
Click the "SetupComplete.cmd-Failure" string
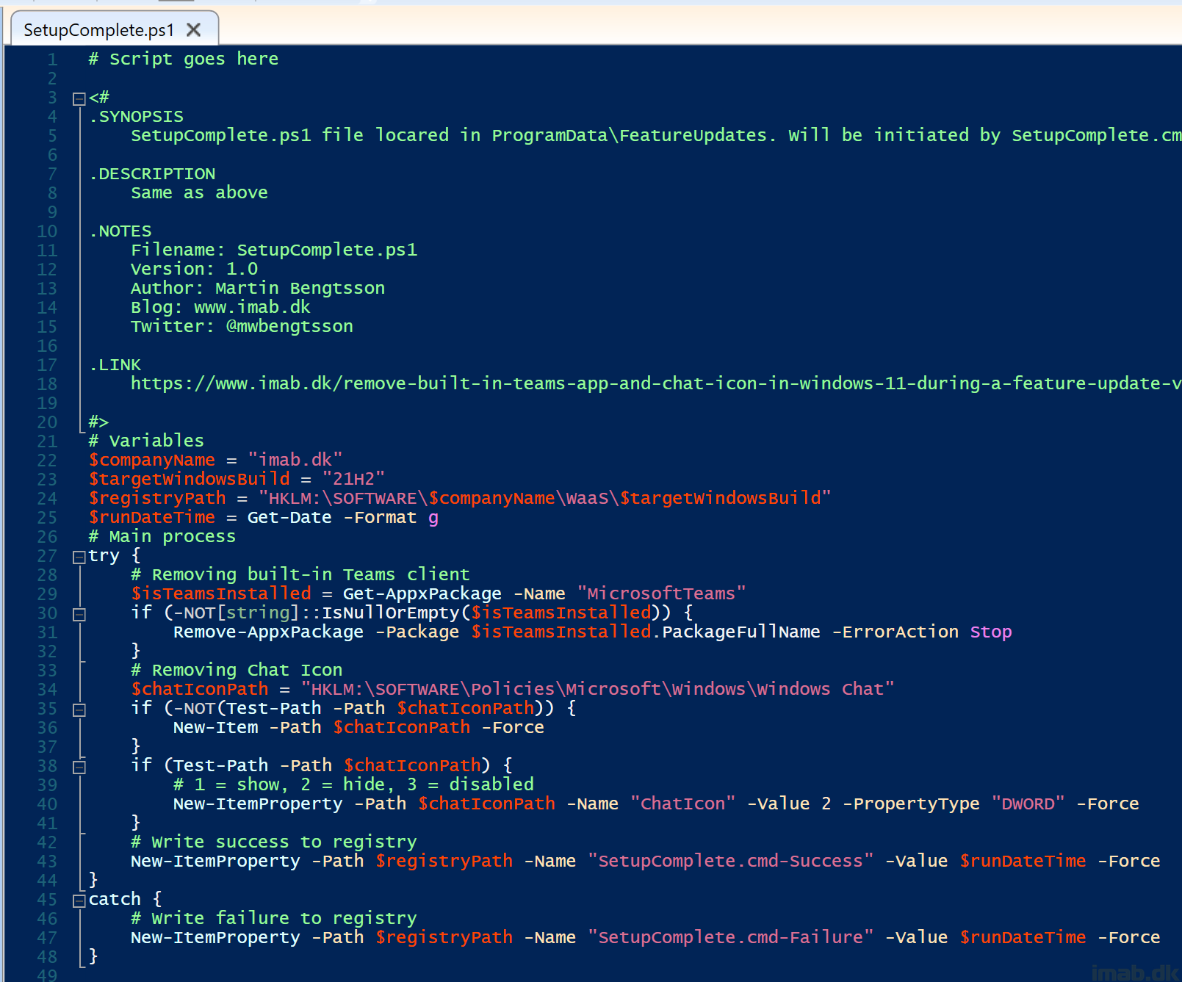(730, 937)
